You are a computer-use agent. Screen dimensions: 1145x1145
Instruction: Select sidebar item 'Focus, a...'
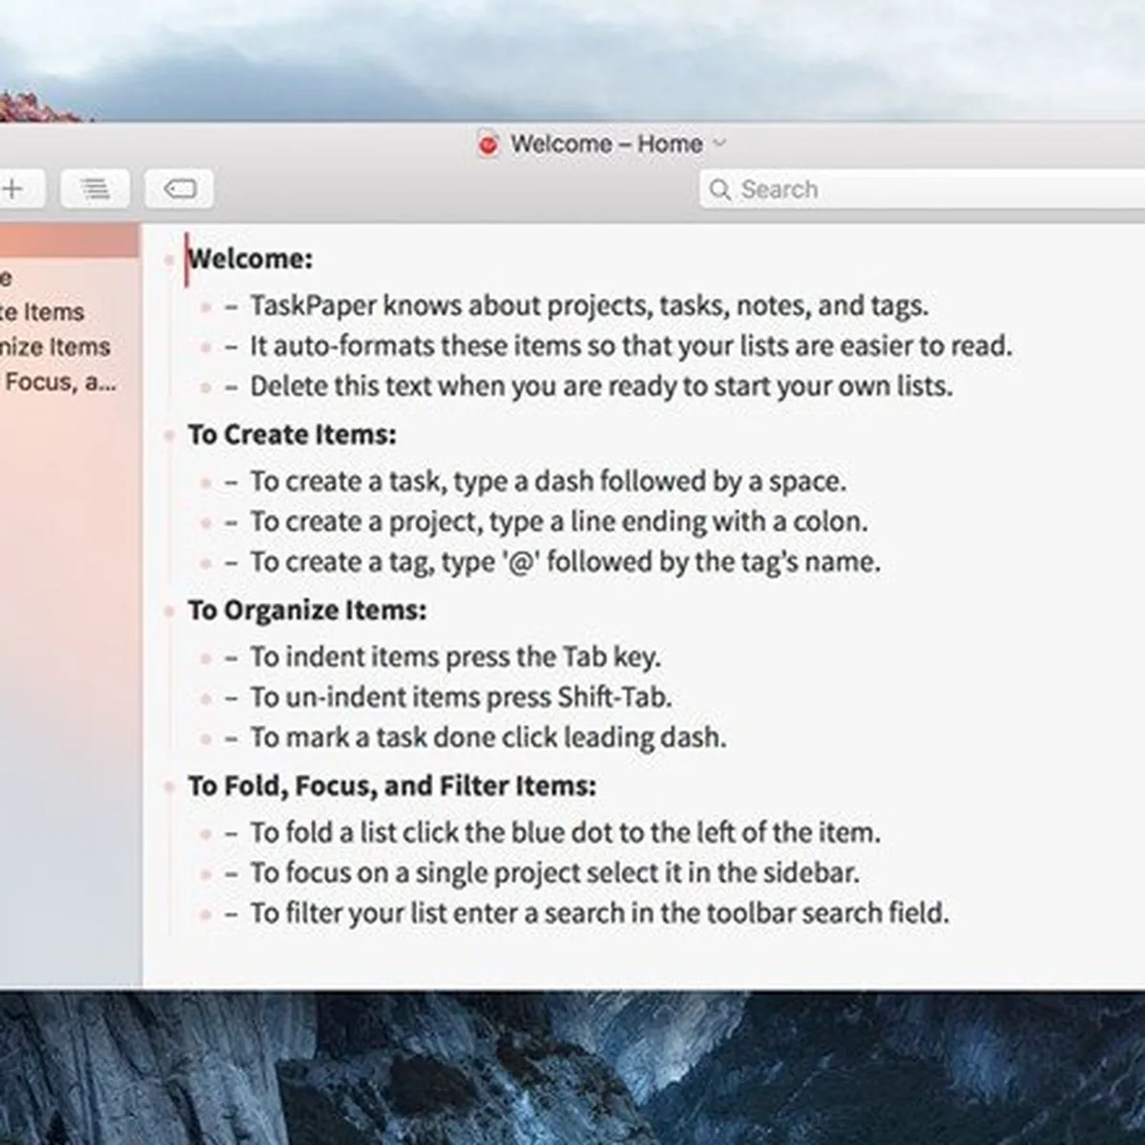pyautogui.click(x=59, y=383)
